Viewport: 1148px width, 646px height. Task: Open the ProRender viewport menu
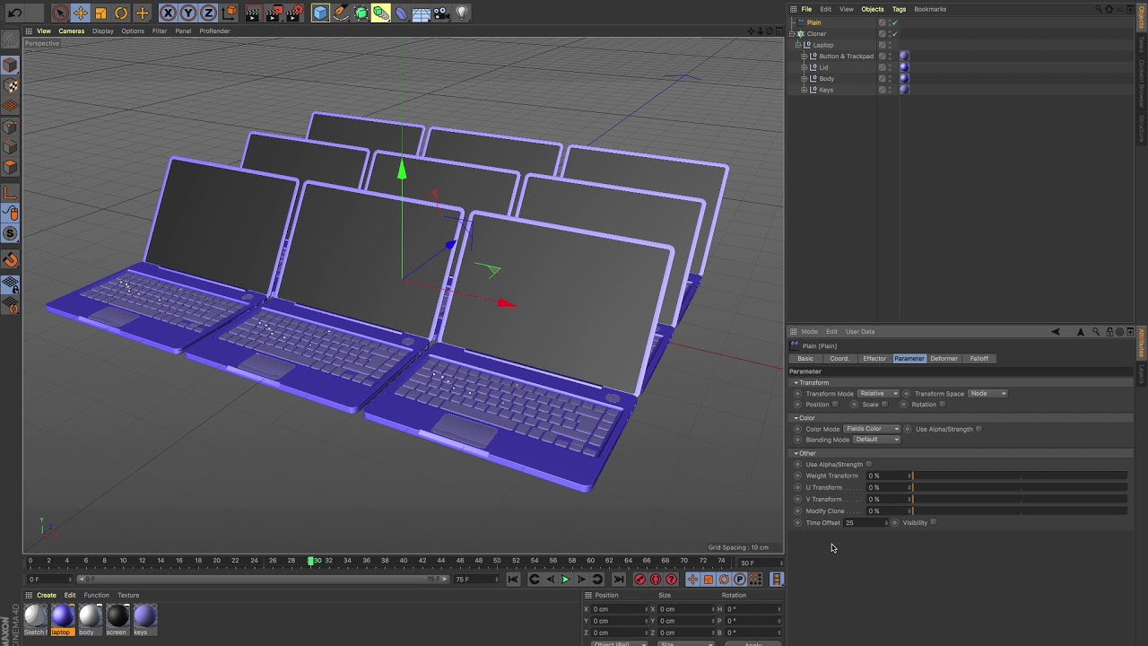point(214,31)
